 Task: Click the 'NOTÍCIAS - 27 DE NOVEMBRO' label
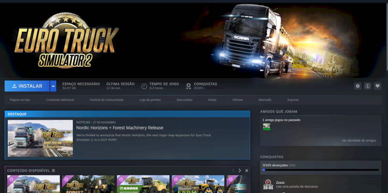[x=96, y=122]
